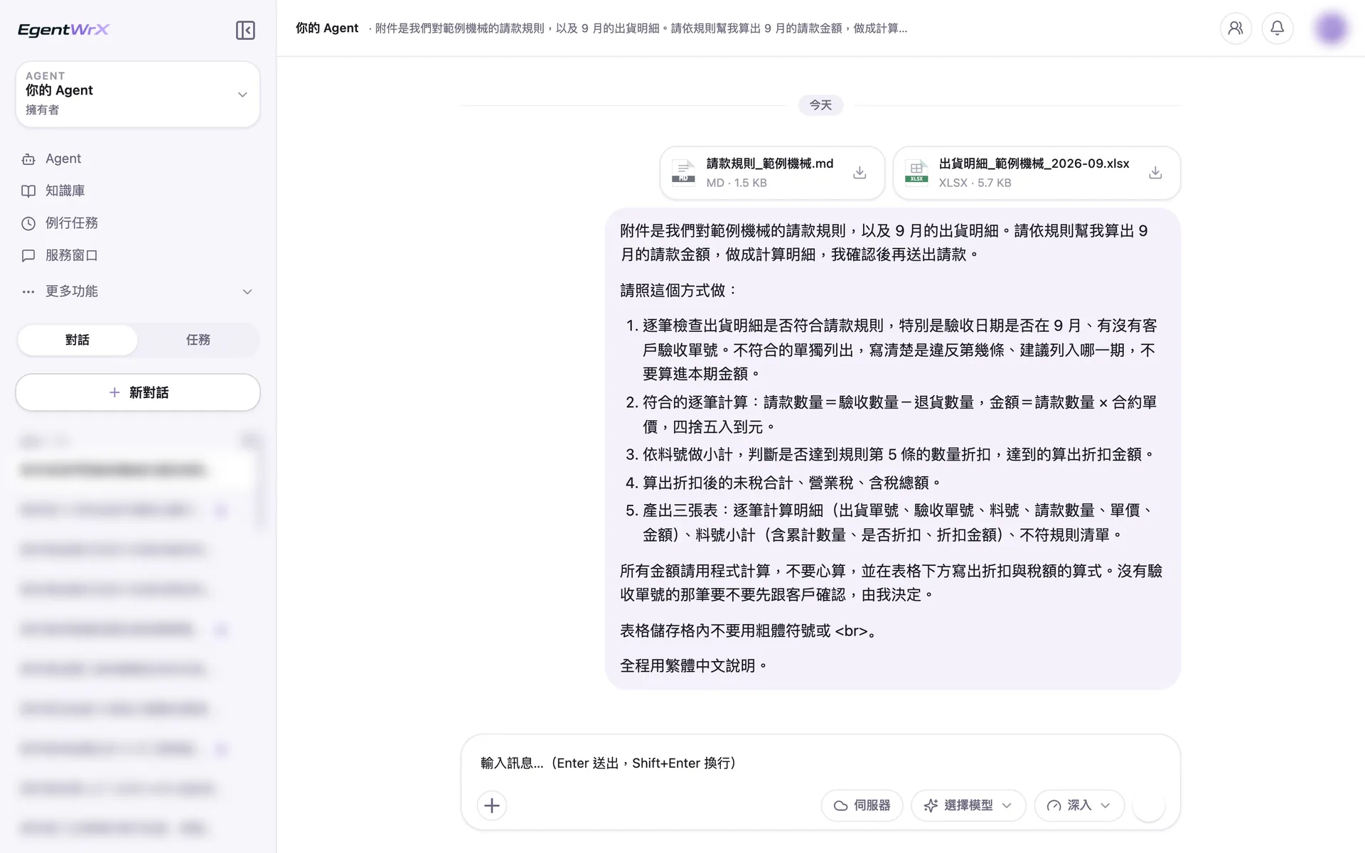Click the round send button
Viewport: 1365px width, 853px height.
[x=1149, y=805]
